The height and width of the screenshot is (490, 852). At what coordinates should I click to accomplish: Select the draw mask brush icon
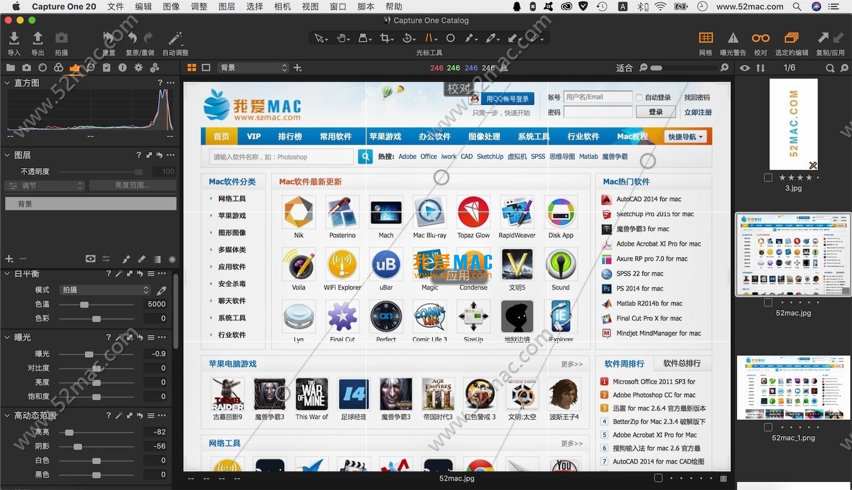[x=126, y=259]
